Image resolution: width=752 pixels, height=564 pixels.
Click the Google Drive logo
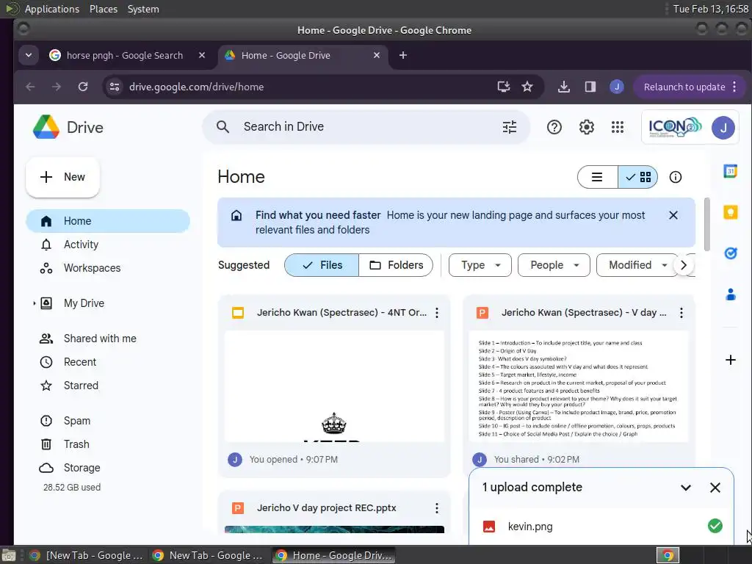[46, 127]
